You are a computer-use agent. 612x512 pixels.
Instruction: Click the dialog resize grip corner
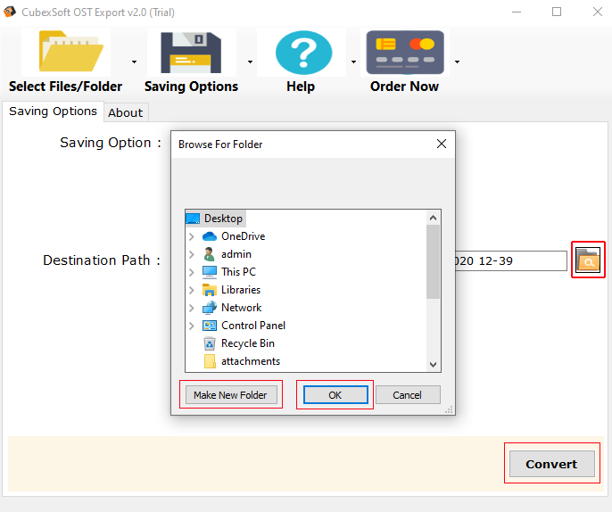click(450, 409)
